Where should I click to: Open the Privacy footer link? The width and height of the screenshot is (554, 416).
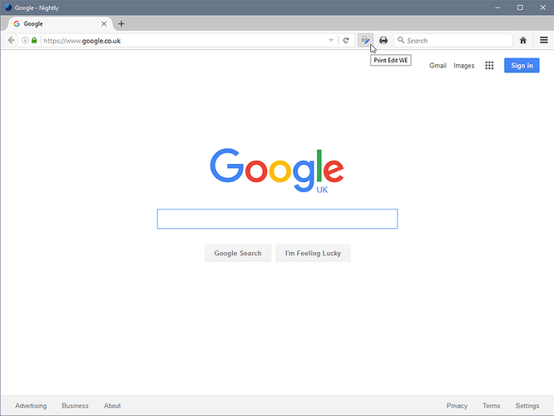tap(457, 406)
